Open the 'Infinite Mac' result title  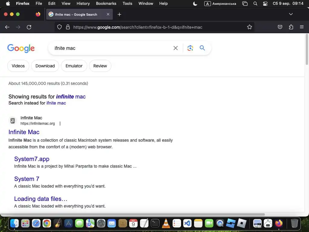tap(24, 132)
